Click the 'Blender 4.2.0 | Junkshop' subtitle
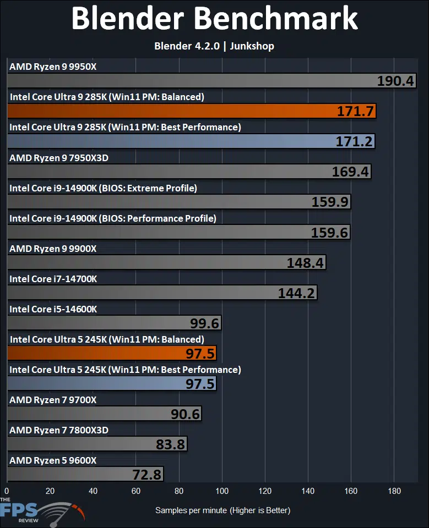429x528 pixels. [x=214, y=46]
